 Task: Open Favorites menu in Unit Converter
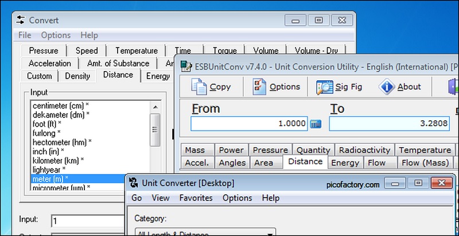[x=196, y=198]
